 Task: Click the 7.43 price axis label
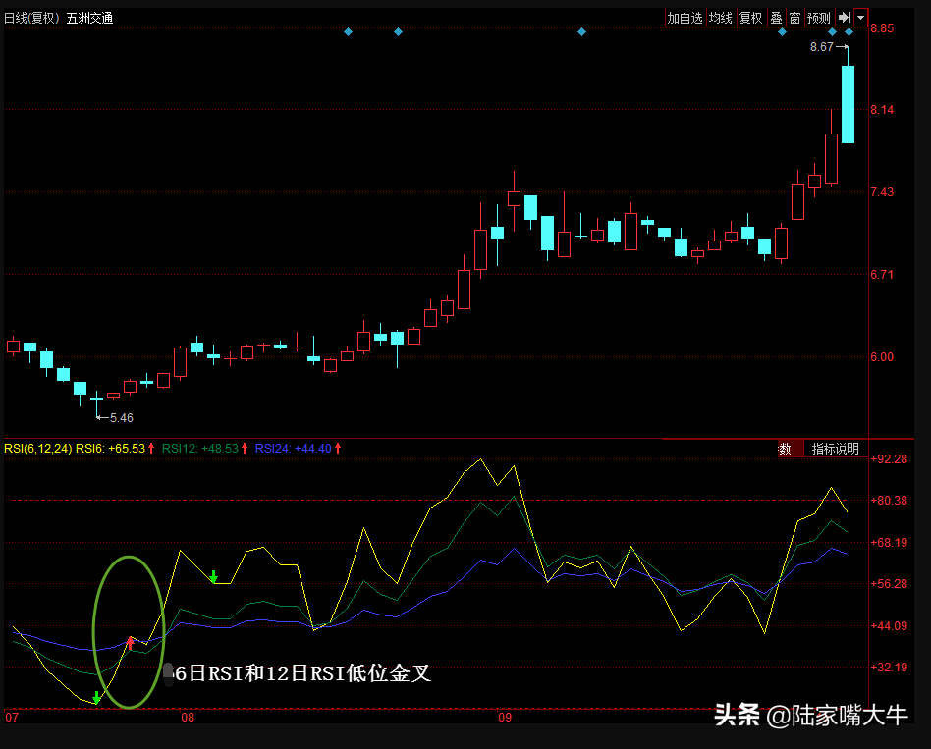point(882,192)
